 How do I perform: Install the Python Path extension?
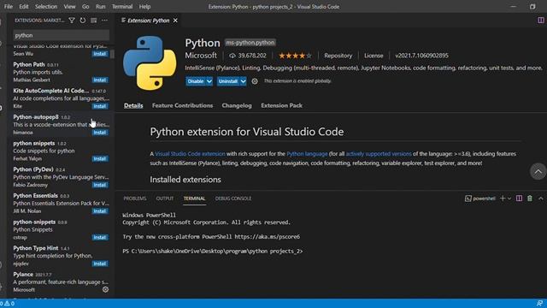click(100, 80)
